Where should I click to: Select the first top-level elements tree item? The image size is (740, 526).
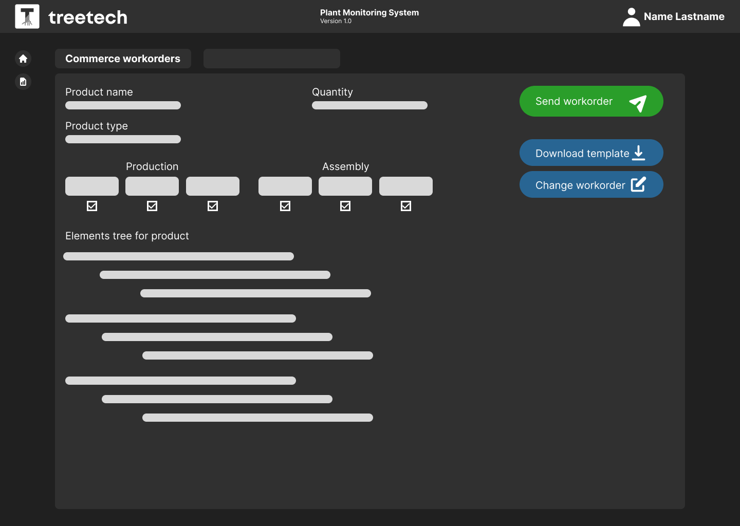pyautogui.click(x=178, y=256)
